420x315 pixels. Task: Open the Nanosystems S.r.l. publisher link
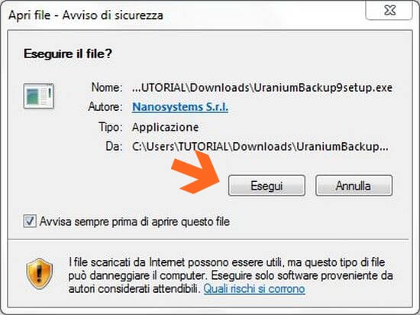coord(180,107)
